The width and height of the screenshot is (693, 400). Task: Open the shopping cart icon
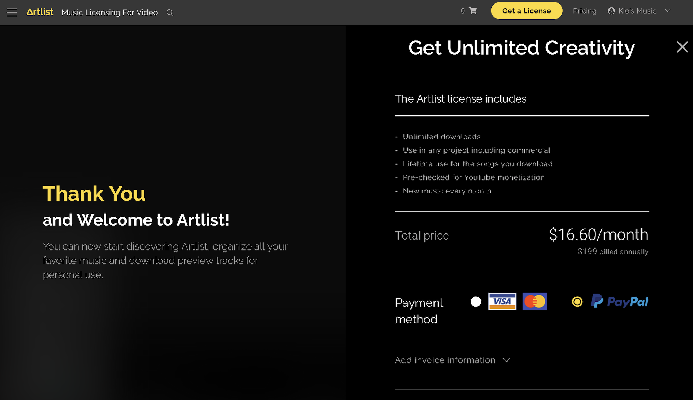click(x=473, y=11)
